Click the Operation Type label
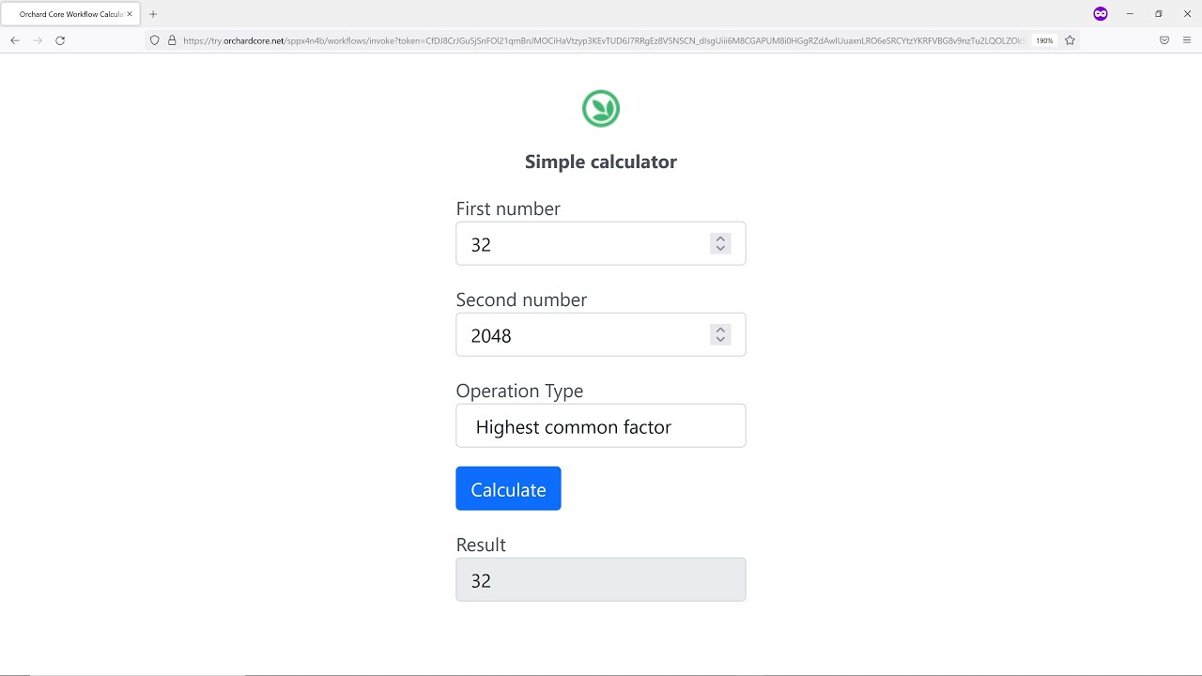Screen dimensions: 1202x676 pyautogui.click(x=519, y=391)
